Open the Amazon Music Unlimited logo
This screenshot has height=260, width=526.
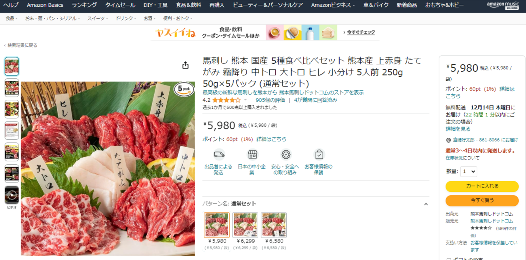click(x=503, y=6)
